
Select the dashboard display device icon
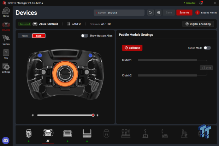pyautogui.click(x=67, y=133)
